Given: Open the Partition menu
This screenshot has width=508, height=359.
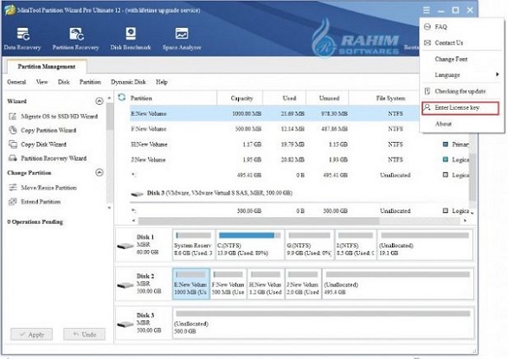Looking at the screenshot, I should (x=90, y=82).
